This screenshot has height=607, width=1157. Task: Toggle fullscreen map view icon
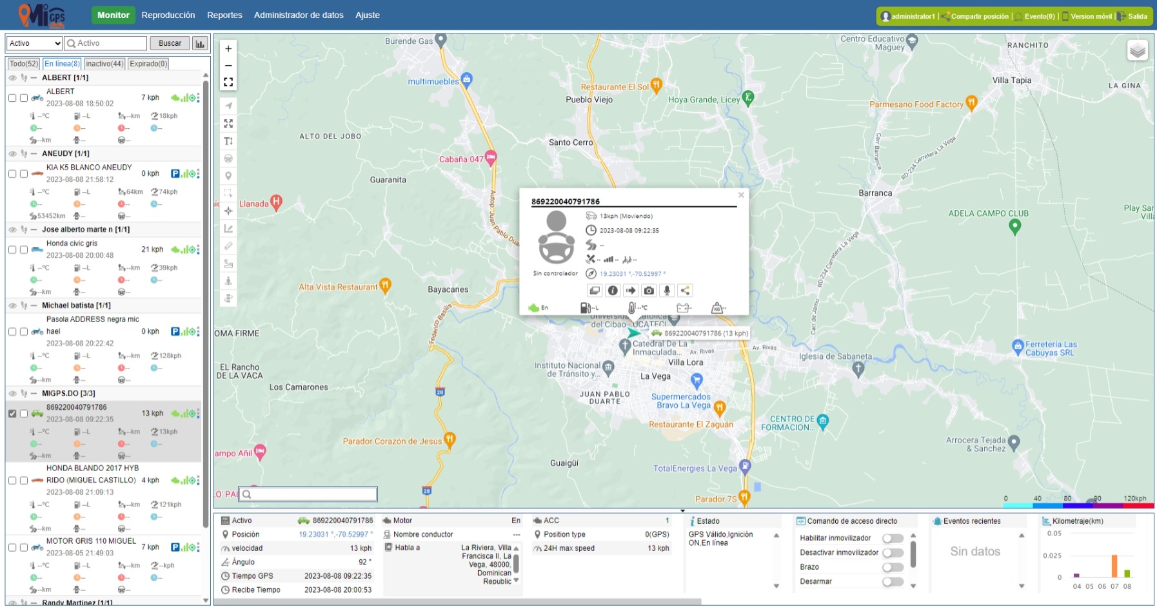tap(228, 82)
